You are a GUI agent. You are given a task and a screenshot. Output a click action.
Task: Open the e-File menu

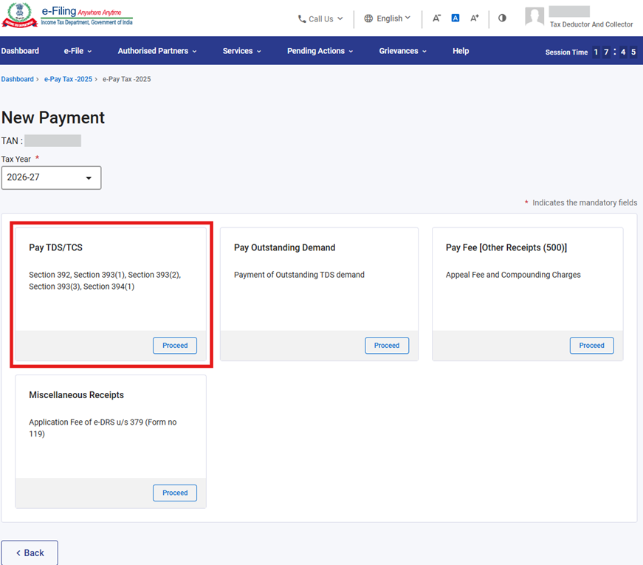[x=78, y=51]
